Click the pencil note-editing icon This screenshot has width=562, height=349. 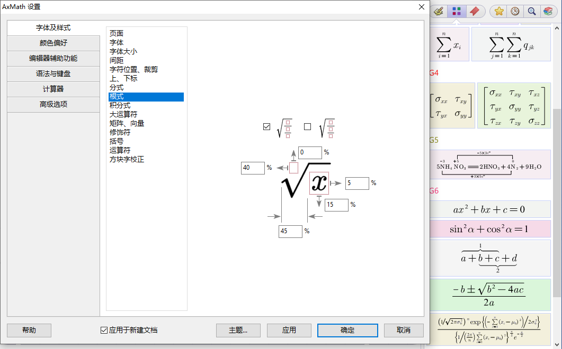(438, 11)
